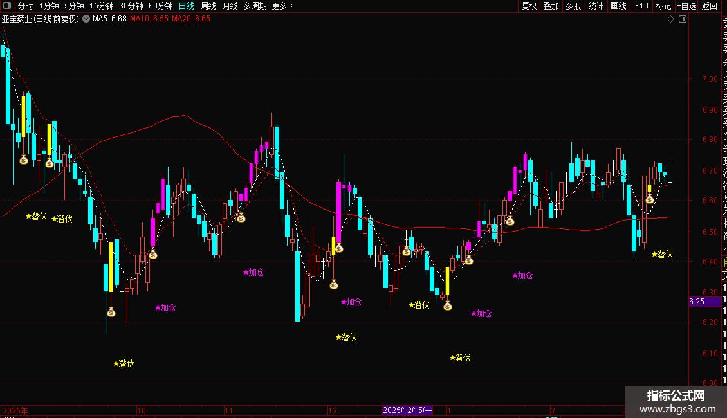Screen dimensions: 727x418
Task: Toggle the left sidebar panel icon
Action: pos(7,6)
